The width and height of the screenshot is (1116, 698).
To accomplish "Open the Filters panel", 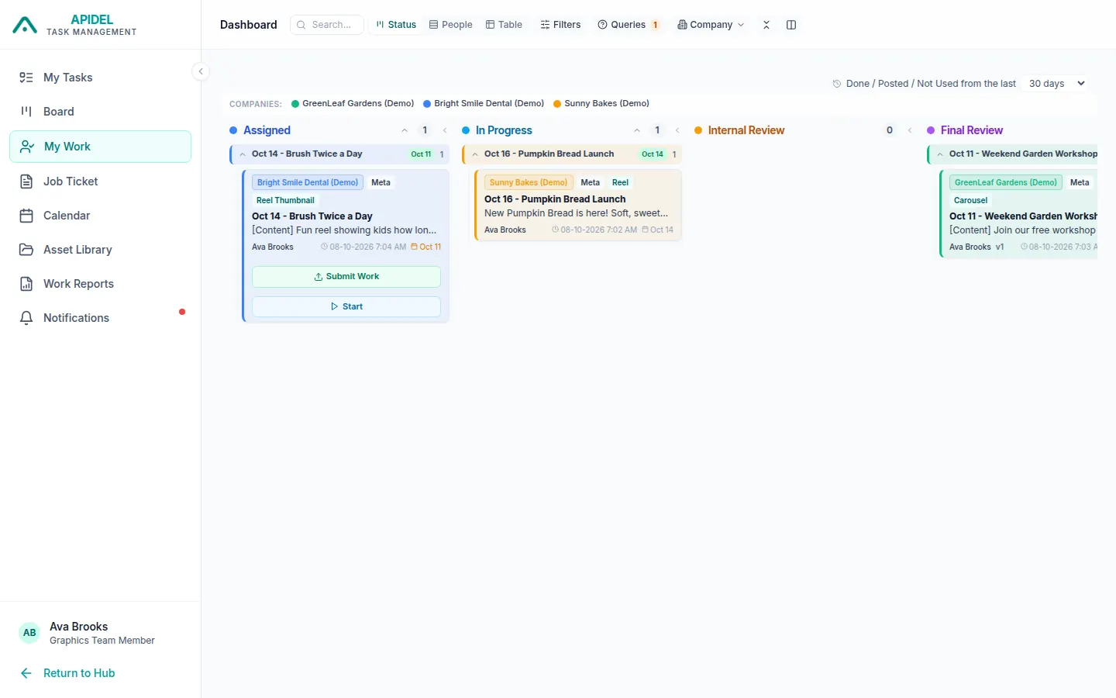I will [x=560, y=25].
